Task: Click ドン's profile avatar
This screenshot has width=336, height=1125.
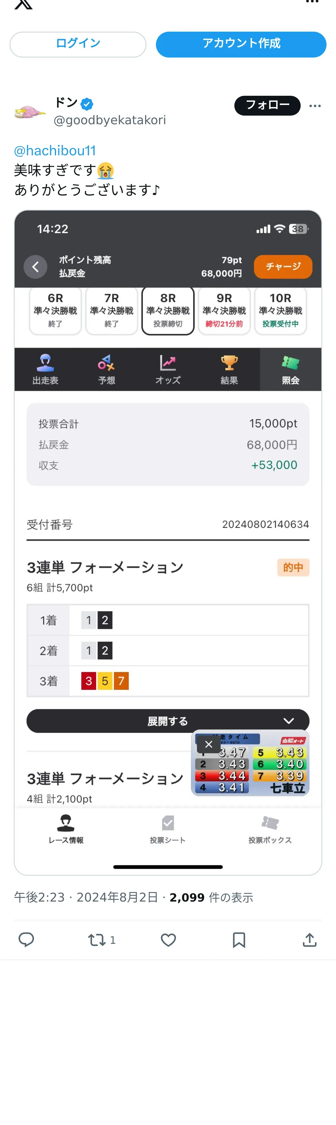Action: [x=30, y=112]
